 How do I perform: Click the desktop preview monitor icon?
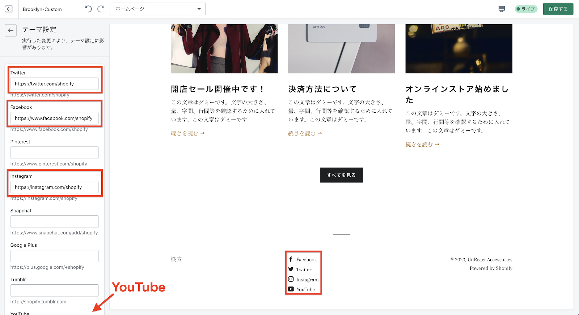(x=502, y=9)
